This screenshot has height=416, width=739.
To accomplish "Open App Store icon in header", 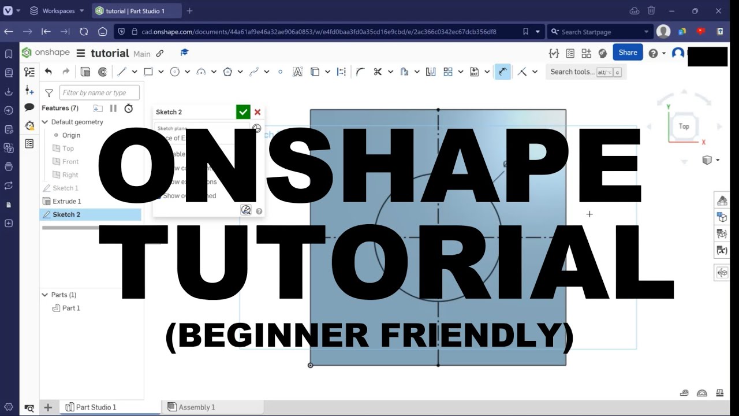I will 587,53.
